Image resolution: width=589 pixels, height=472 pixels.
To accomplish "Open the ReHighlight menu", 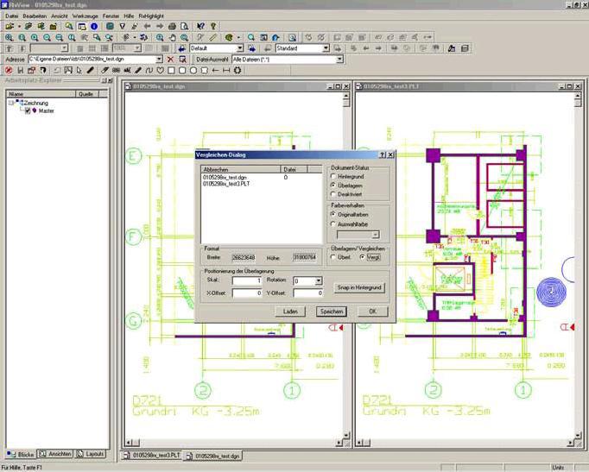I will [x=151, y=16].
